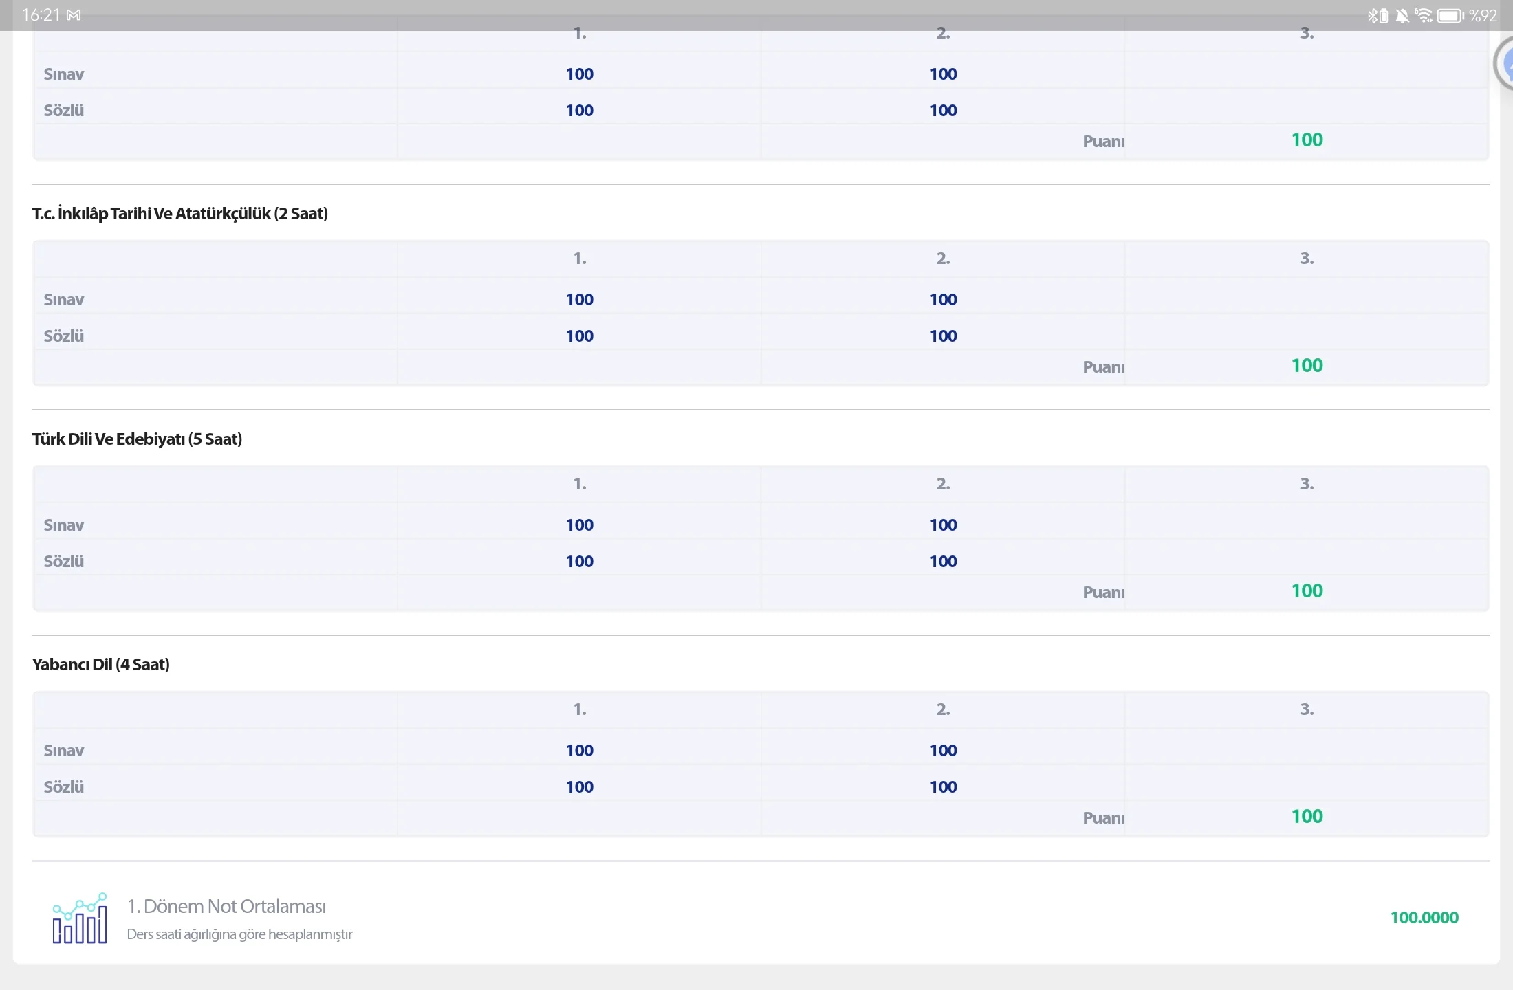Screen dimensions: 1513x990
Task: Click the bar chart average icon
Action: click(x=80, y=918)
